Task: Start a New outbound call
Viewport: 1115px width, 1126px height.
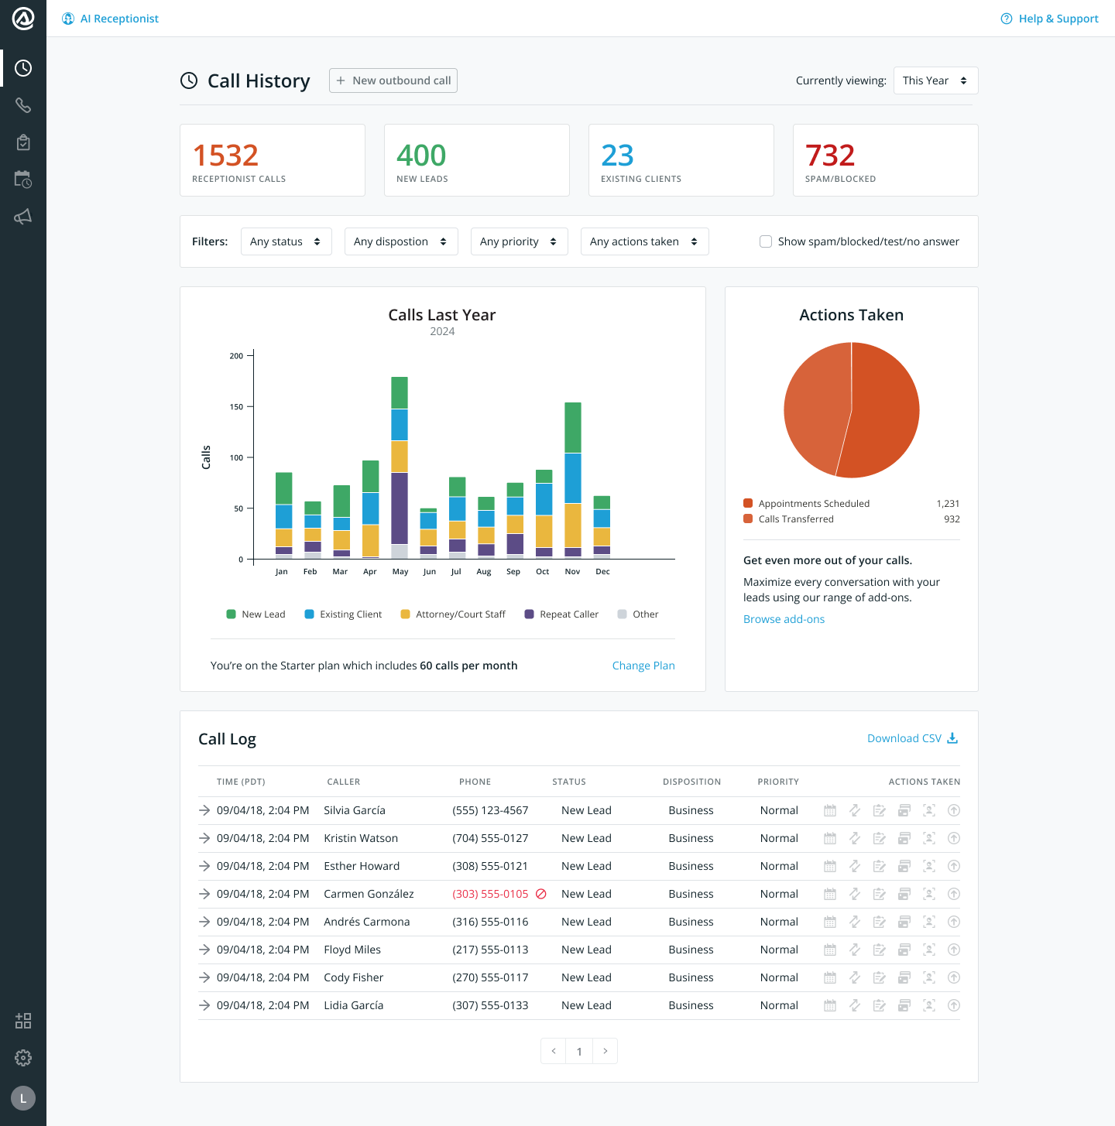Action: [x=393, y=80]
